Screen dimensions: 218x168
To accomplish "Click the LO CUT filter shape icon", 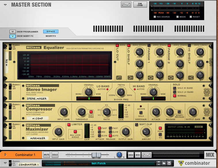I will 119,78.
